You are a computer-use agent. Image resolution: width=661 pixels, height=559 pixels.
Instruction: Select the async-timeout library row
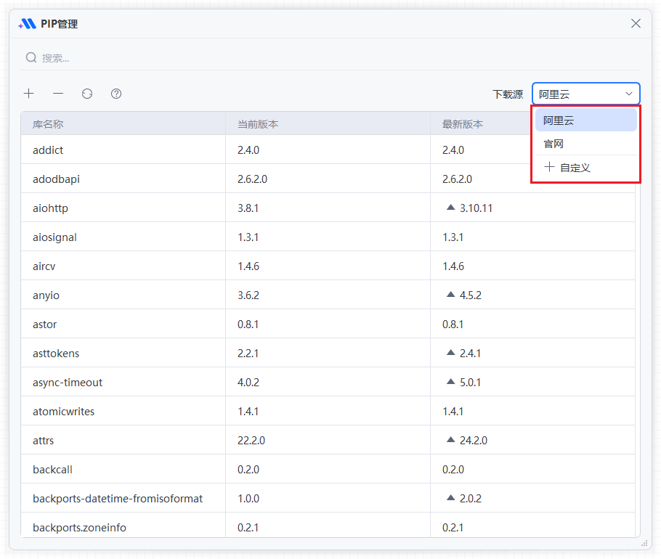(x=328, y=383)
